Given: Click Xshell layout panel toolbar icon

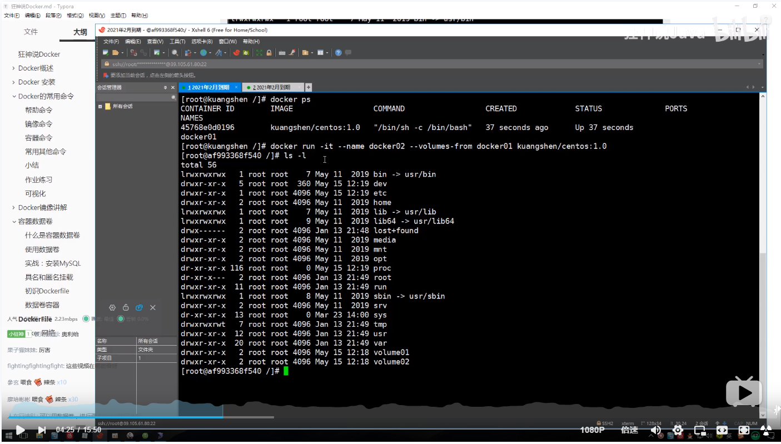Looking at the screenshot, I should [320, 53].
